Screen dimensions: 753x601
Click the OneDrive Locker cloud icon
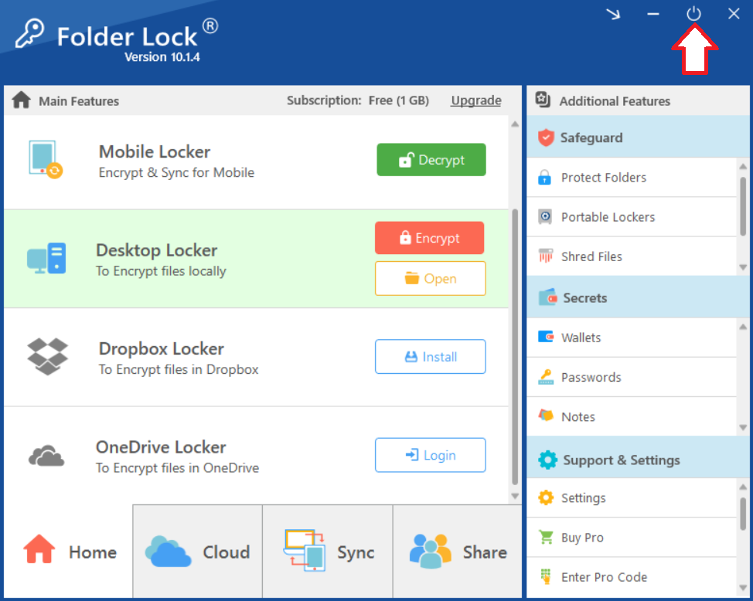46,456
